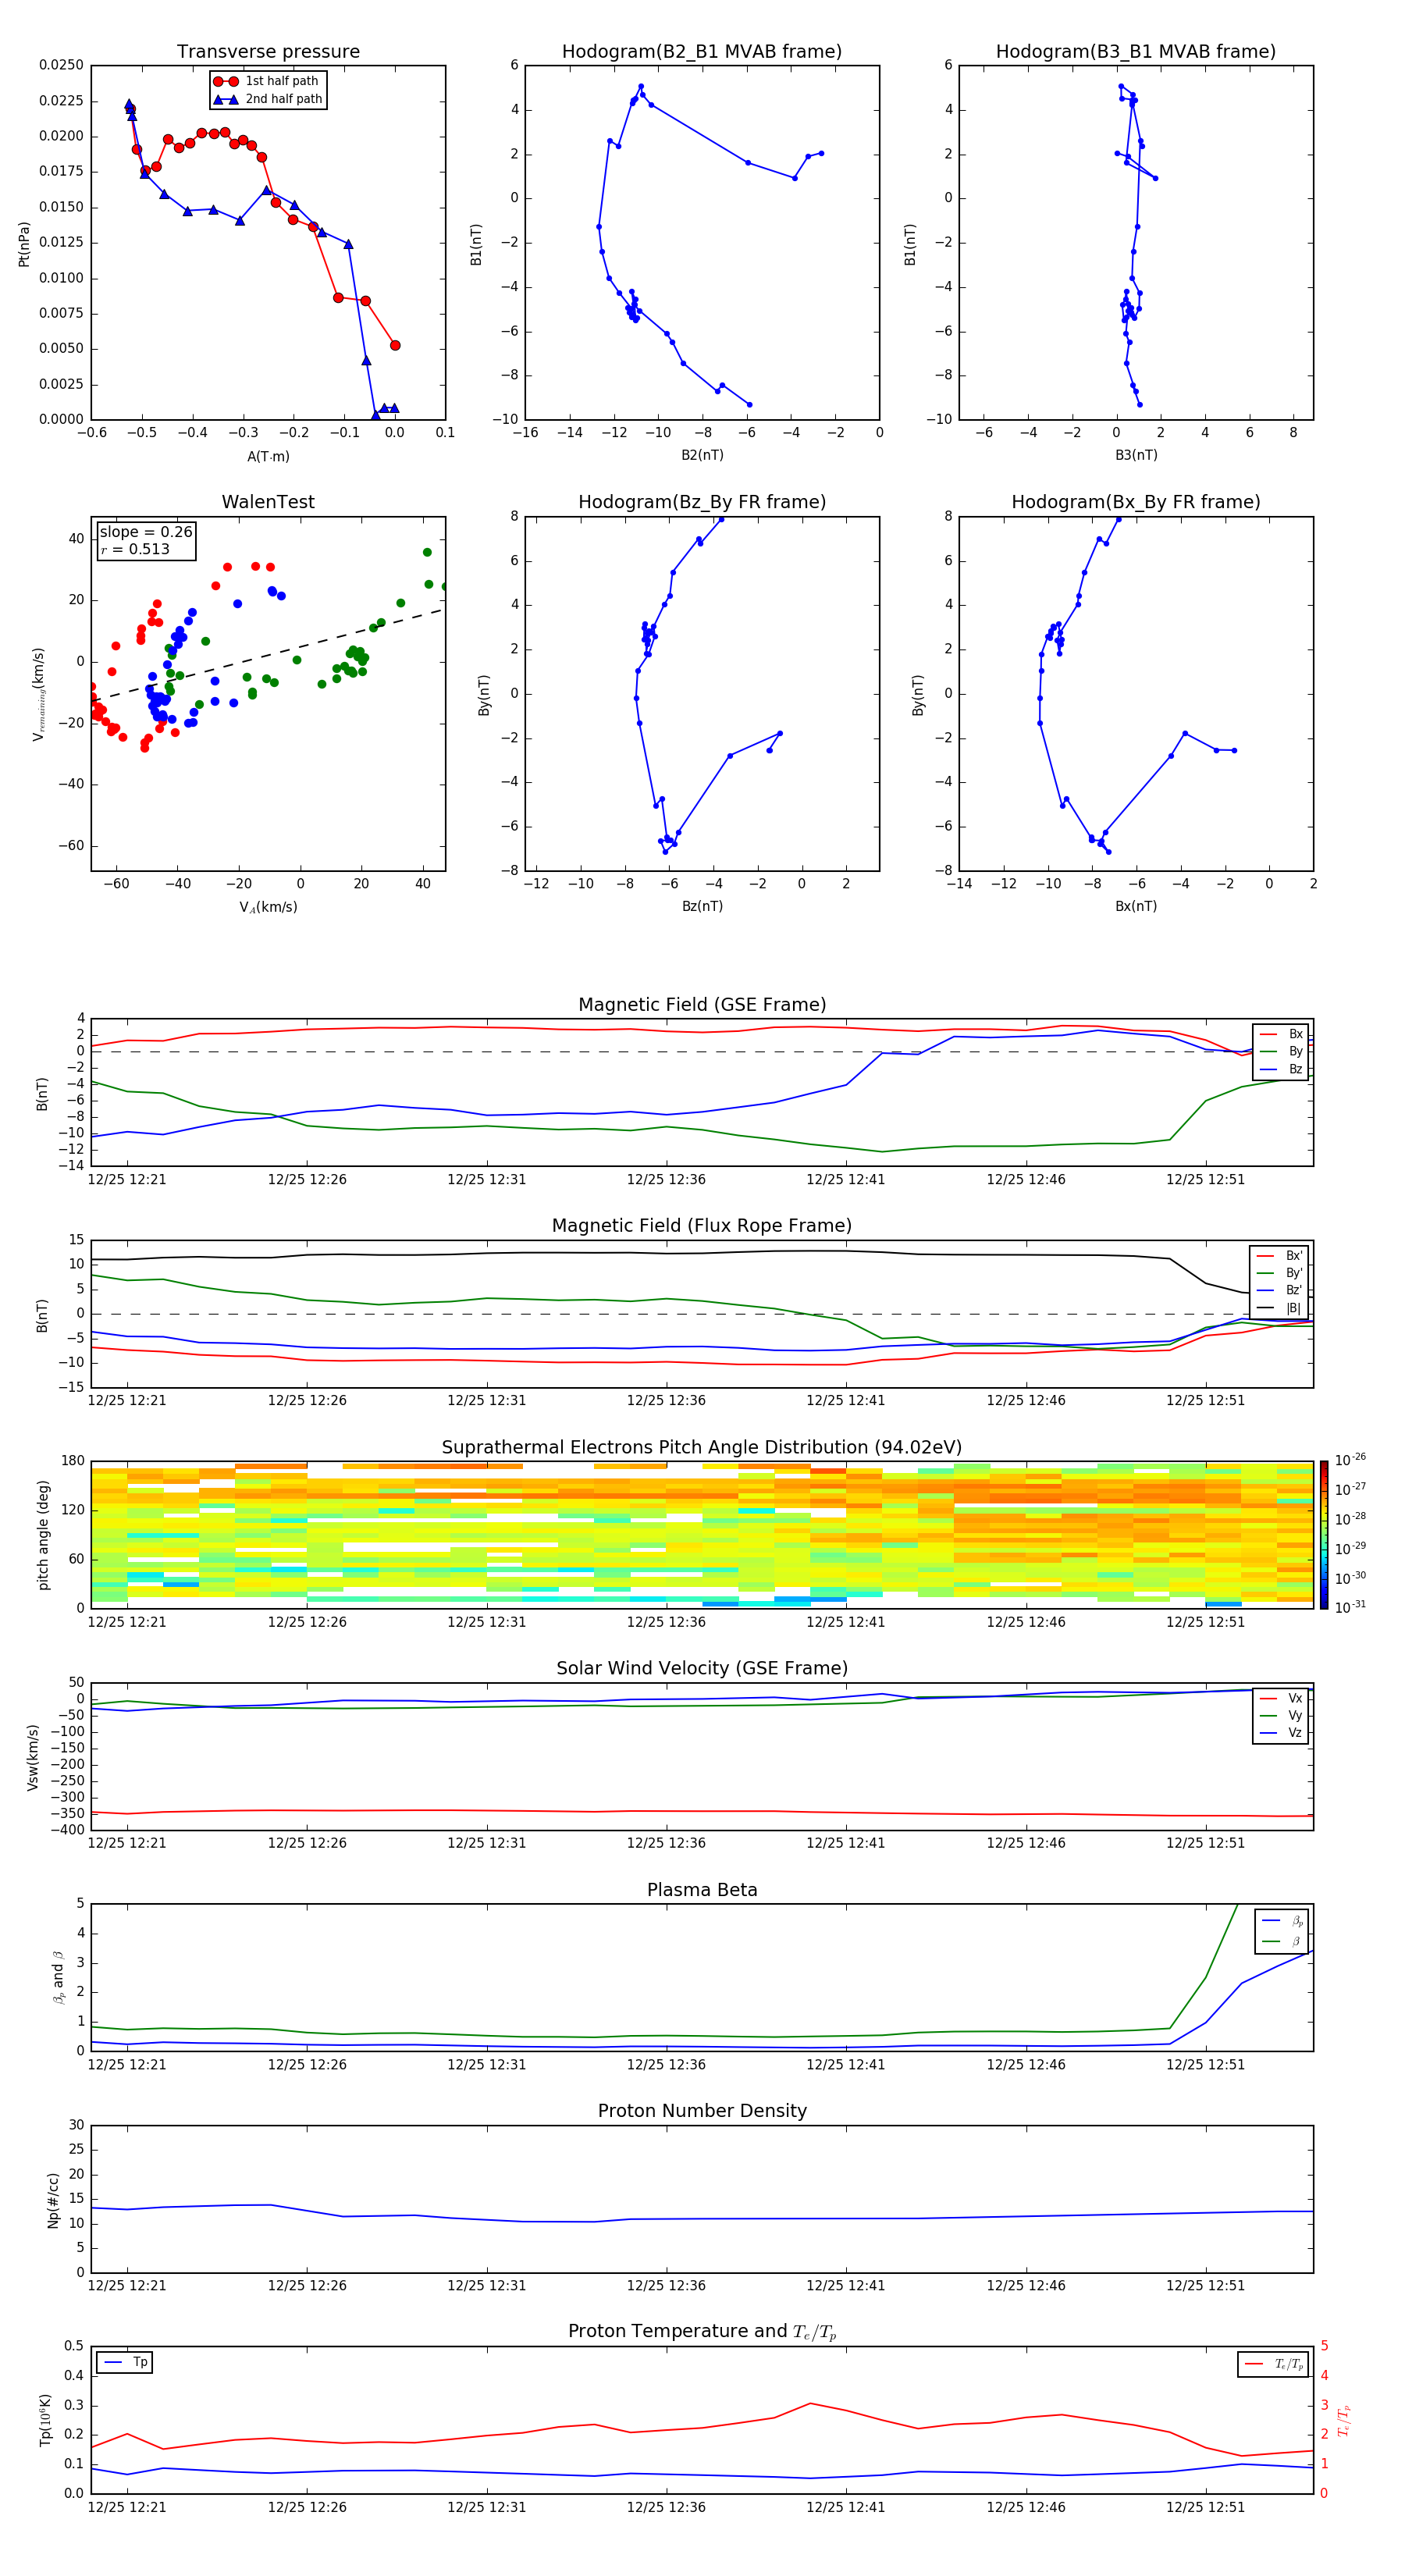Click '12/25 12:31' tick under the GSE magnetic field plot
The image size is (1405, 2576).
(486, 1180)
